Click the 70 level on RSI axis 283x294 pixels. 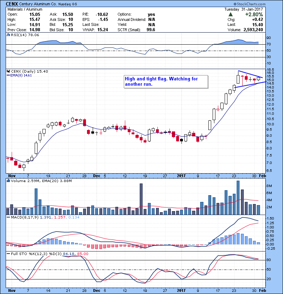click(268, 44)
